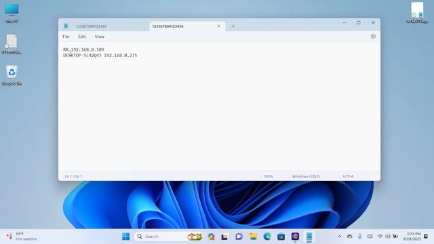Image resolution: width=434 pixels, height=244 pixels.
Task: Open the clock and date flyout
Action: click(412, 237)
